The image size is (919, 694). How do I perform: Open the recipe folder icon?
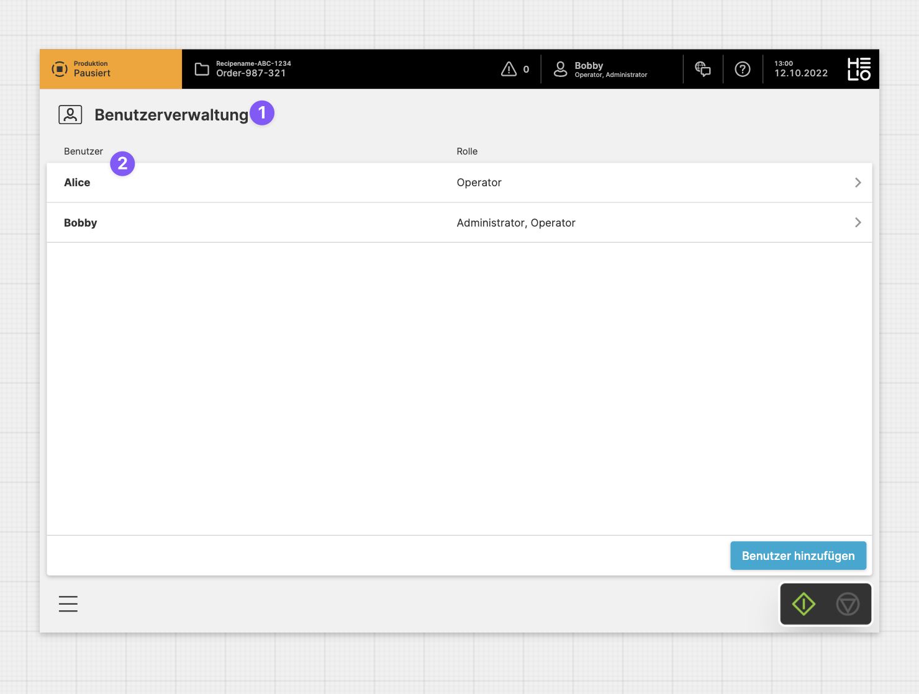(202, 69)
